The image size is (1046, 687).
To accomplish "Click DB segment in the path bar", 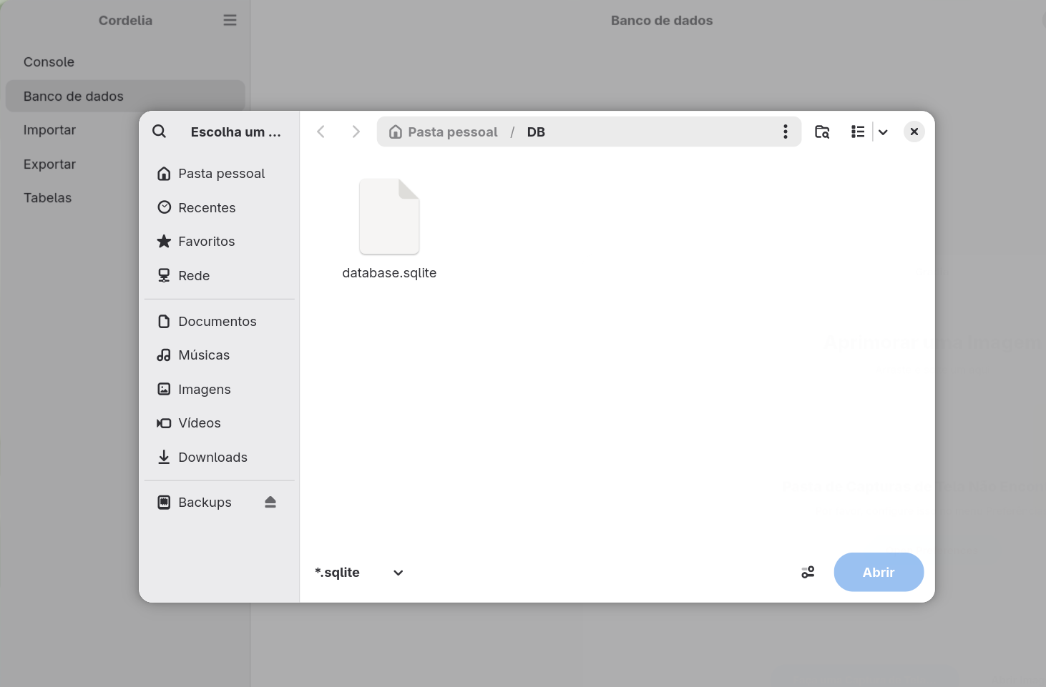I will pyautogui.click(x=536, y=132).
